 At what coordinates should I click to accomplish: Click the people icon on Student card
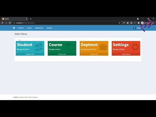click(39, 47)
